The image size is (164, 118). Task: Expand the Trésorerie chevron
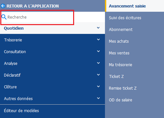98,39
